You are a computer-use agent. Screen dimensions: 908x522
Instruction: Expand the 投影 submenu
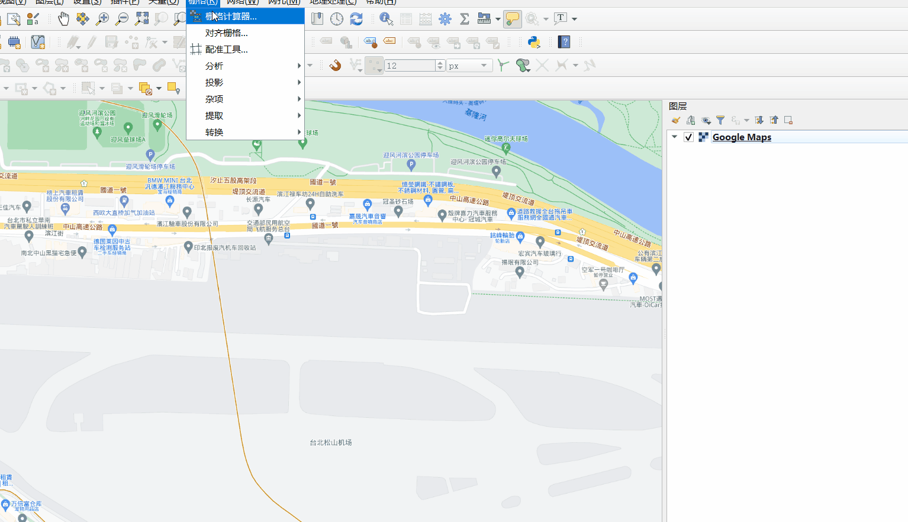coord(245,82)
